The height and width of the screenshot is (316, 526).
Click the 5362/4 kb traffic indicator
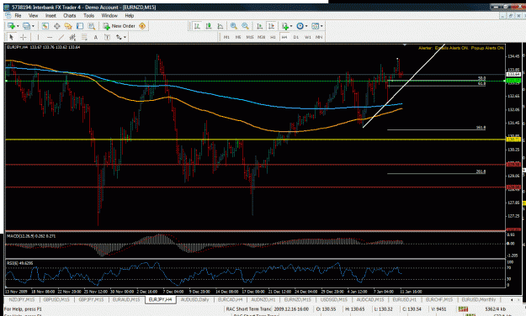coord(495,309)
